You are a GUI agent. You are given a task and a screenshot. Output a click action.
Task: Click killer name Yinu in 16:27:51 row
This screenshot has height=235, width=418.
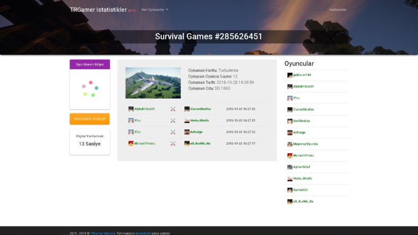coord(137,120)
